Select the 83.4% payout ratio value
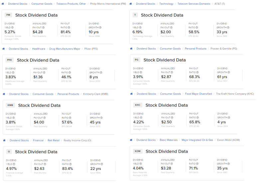 67,168
